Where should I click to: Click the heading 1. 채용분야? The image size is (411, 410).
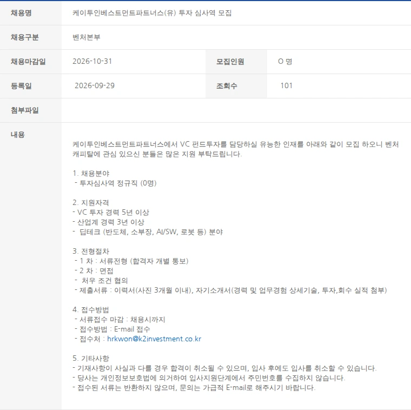pyautogui.click(x=91, y=173)
